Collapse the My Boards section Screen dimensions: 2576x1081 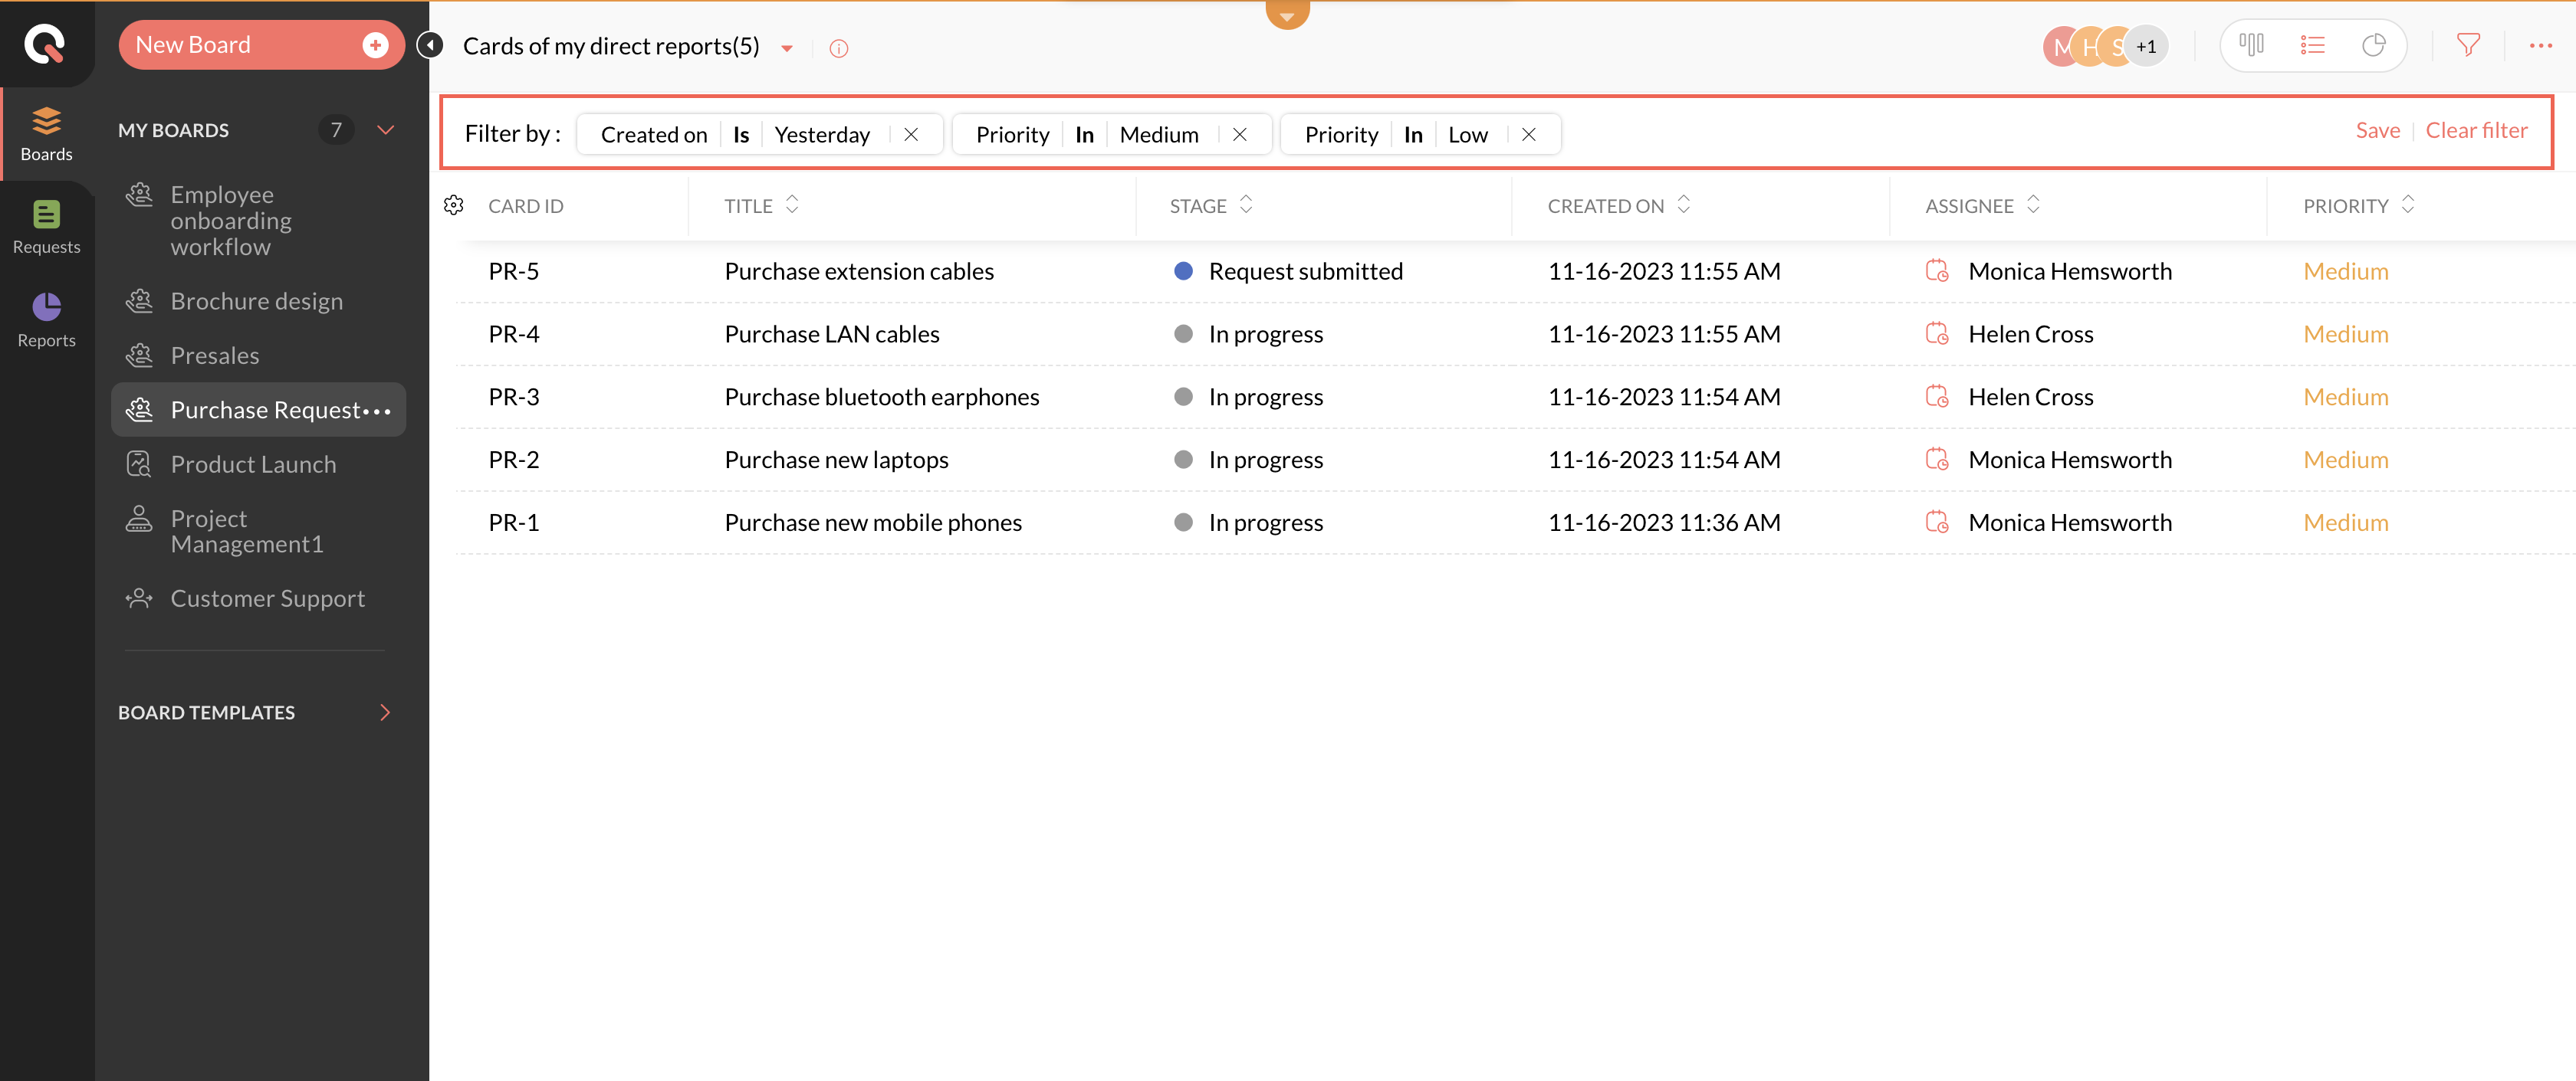point(385,130)
